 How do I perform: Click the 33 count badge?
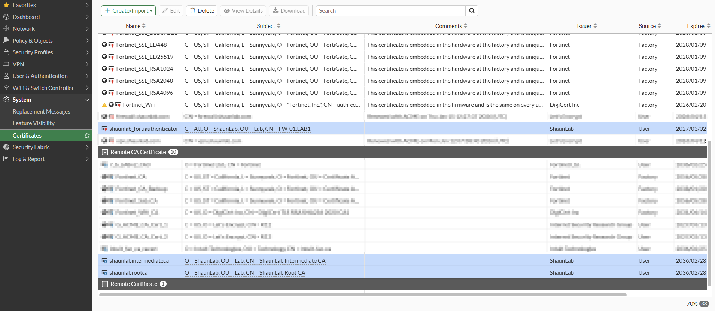[704, 304]
